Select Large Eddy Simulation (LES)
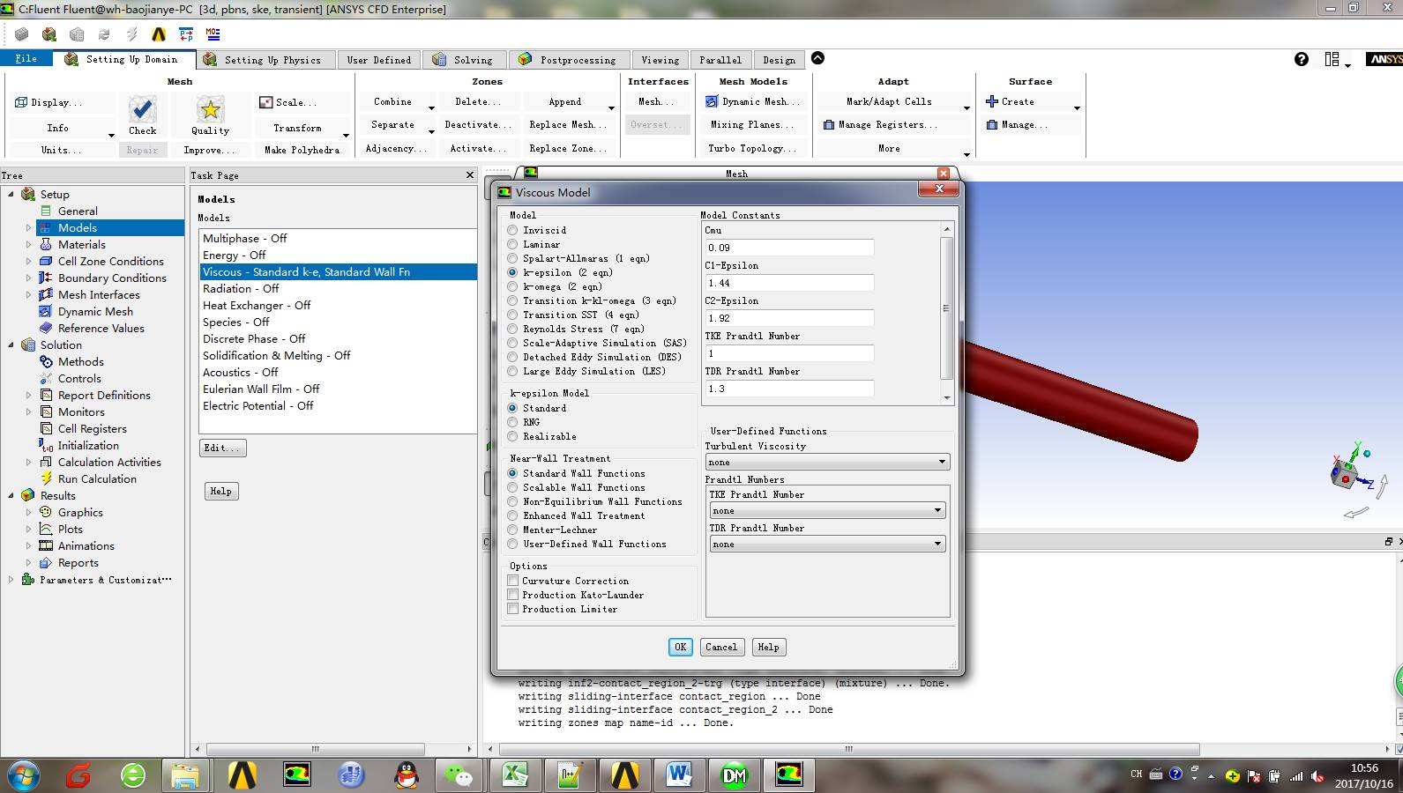Image resolution: width=1403 pixels, height=793 pixels. (512, 371)
